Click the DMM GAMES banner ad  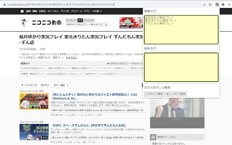(x=131, y=23)
